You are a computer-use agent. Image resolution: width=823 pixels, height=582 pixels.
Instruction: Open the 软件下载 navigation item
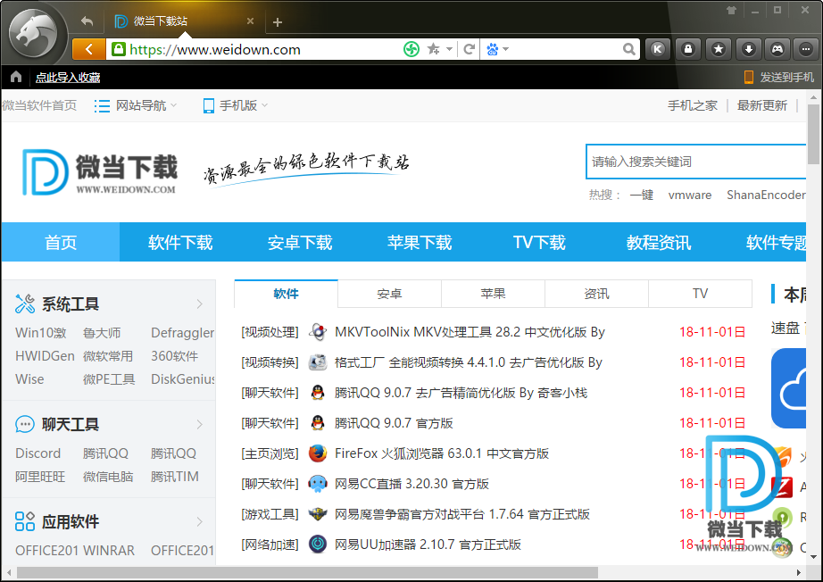[x=180, y=243]
